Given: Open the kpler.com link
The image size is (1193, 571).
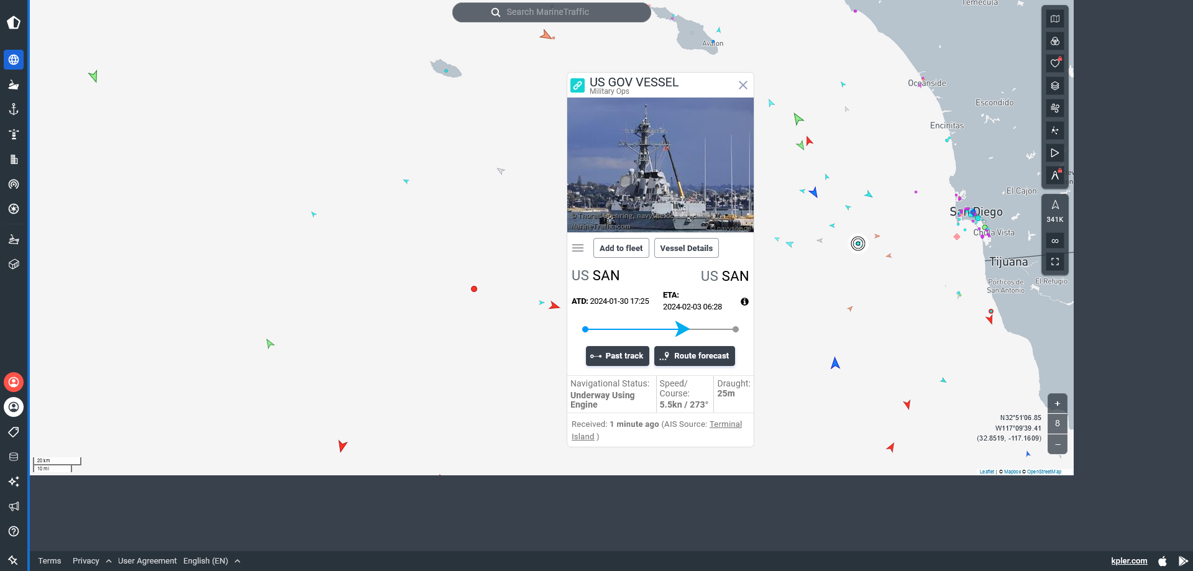Looking at the screenshot, I should [x=1129, y=560].
